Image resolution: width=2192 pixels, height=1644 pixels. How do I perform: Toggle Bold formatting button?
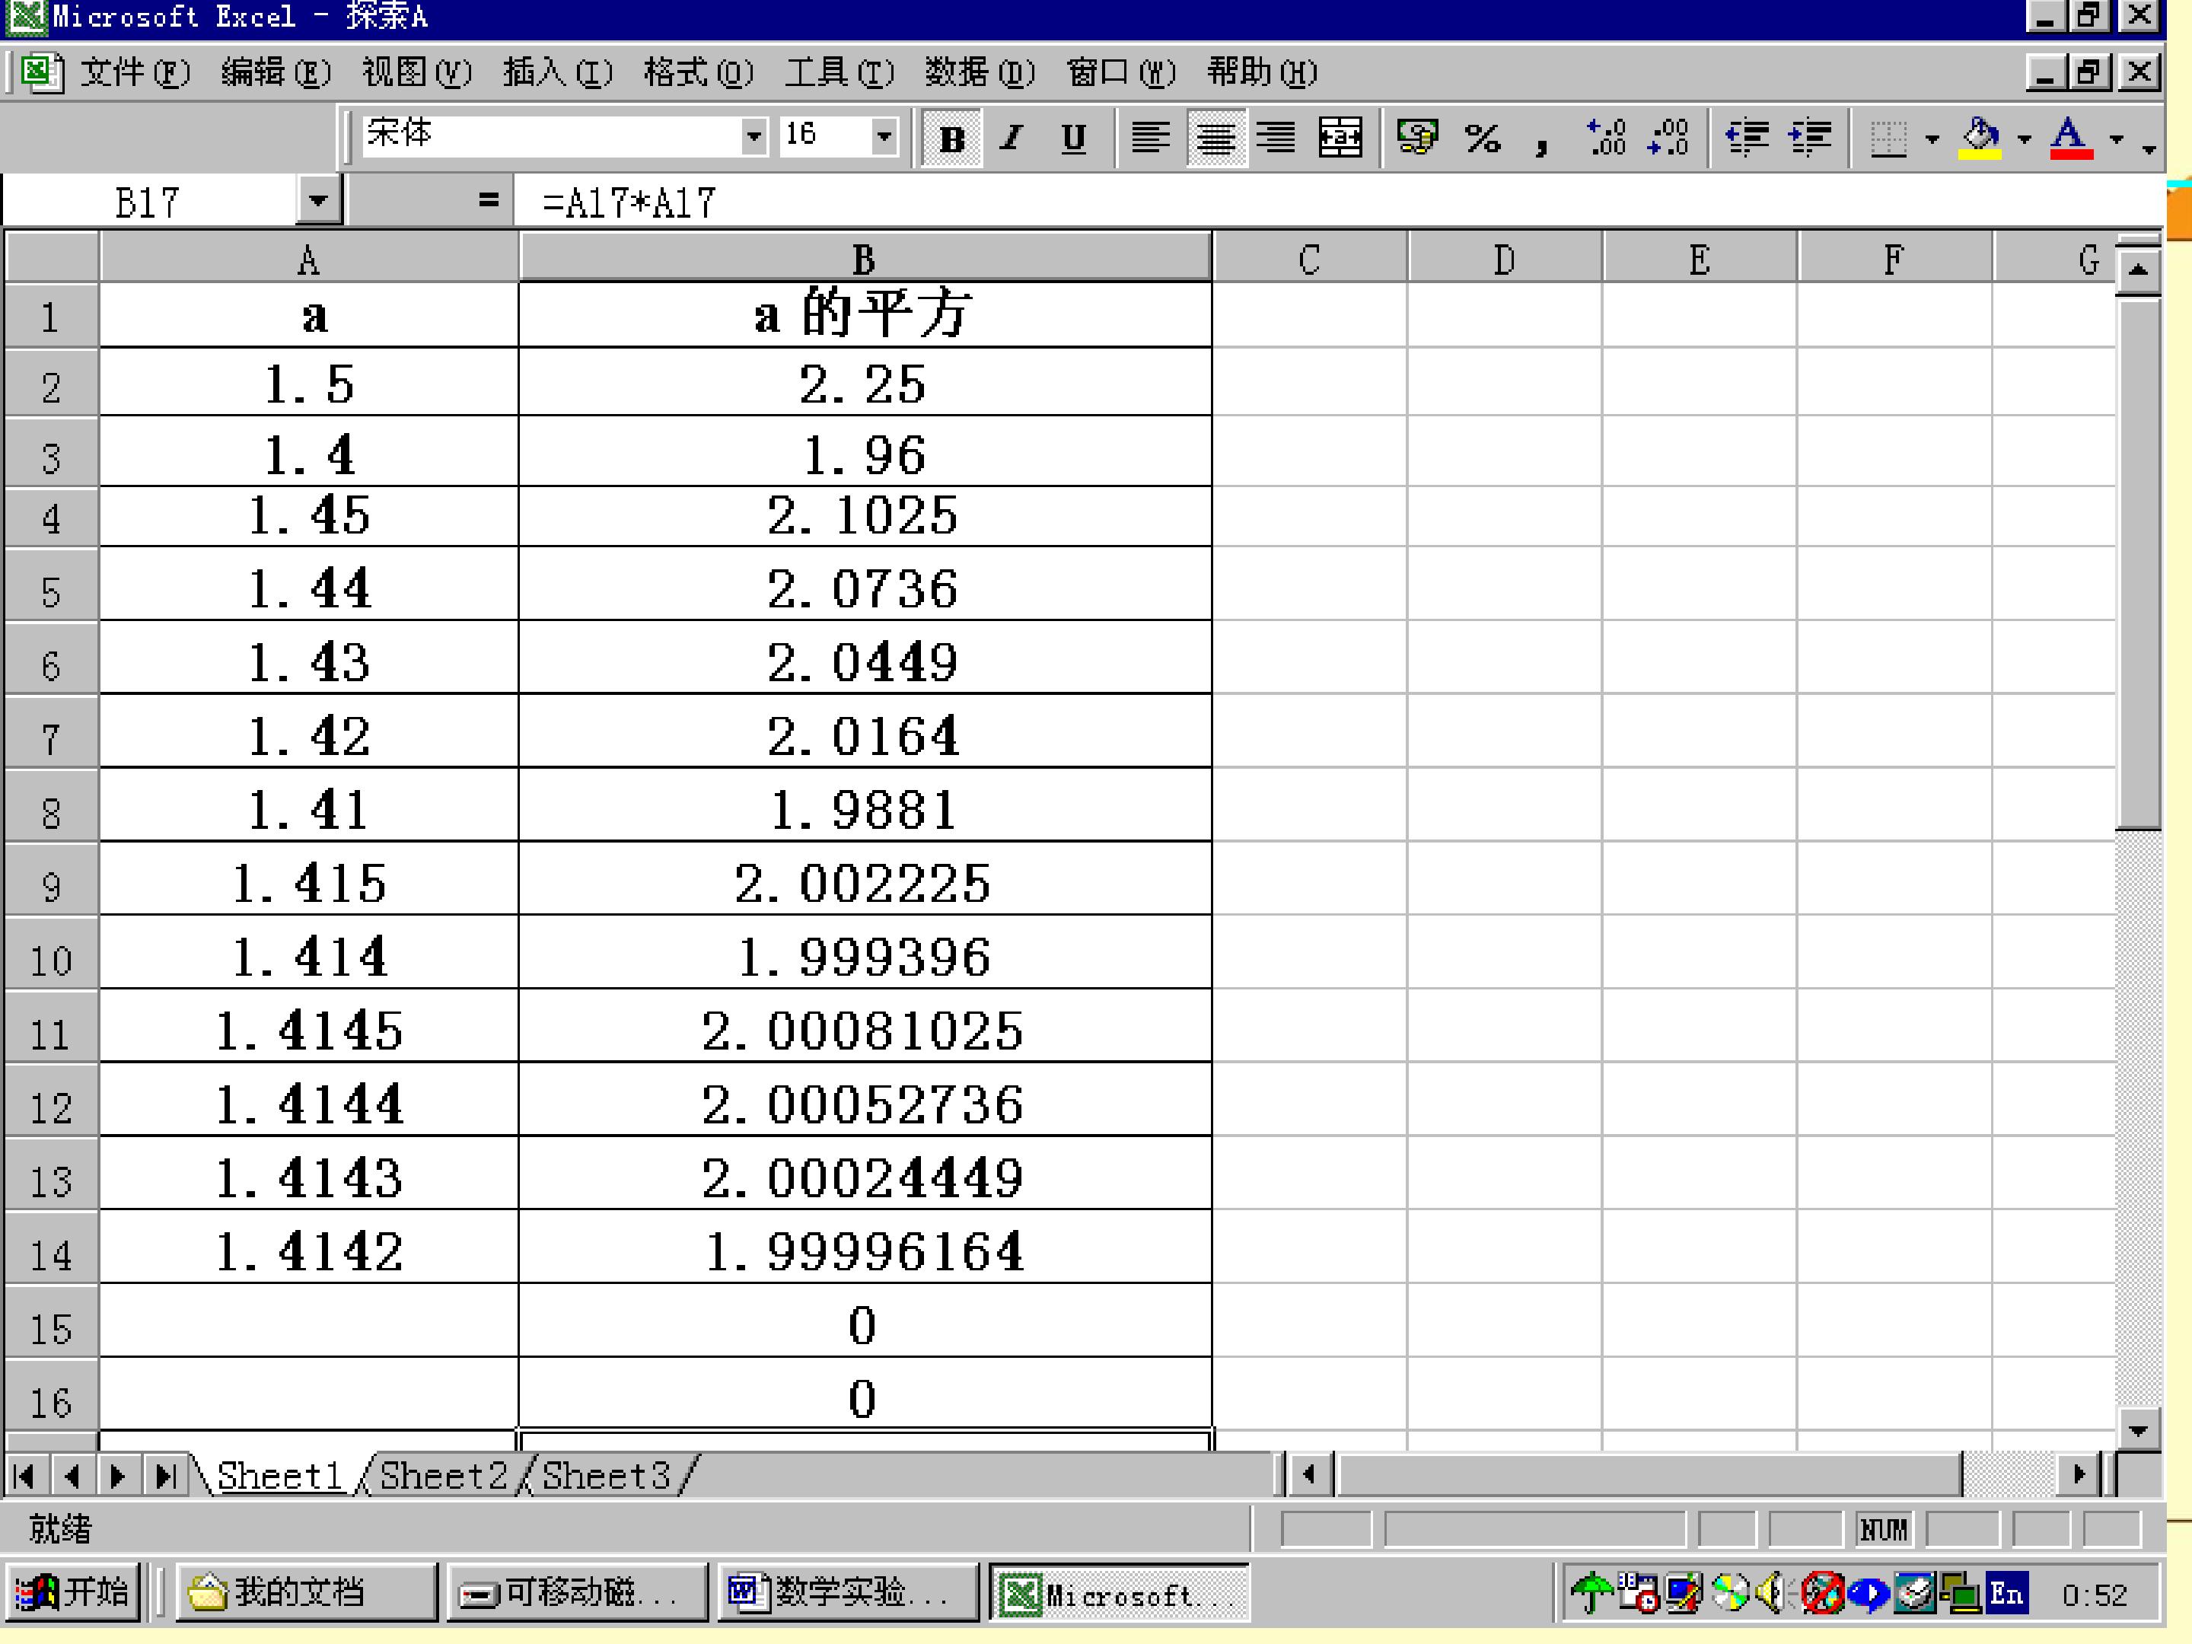pyautogui.click(x=951, y=138)
